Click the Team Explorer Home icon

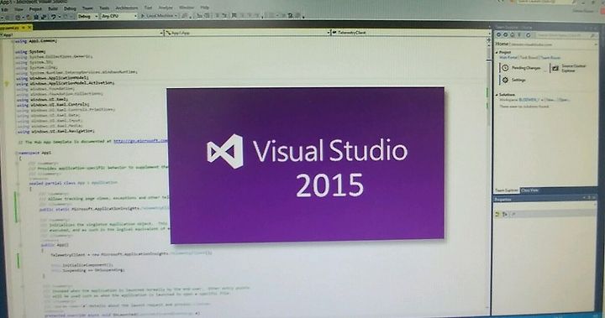pyautogui.click(x=513, y=35)
